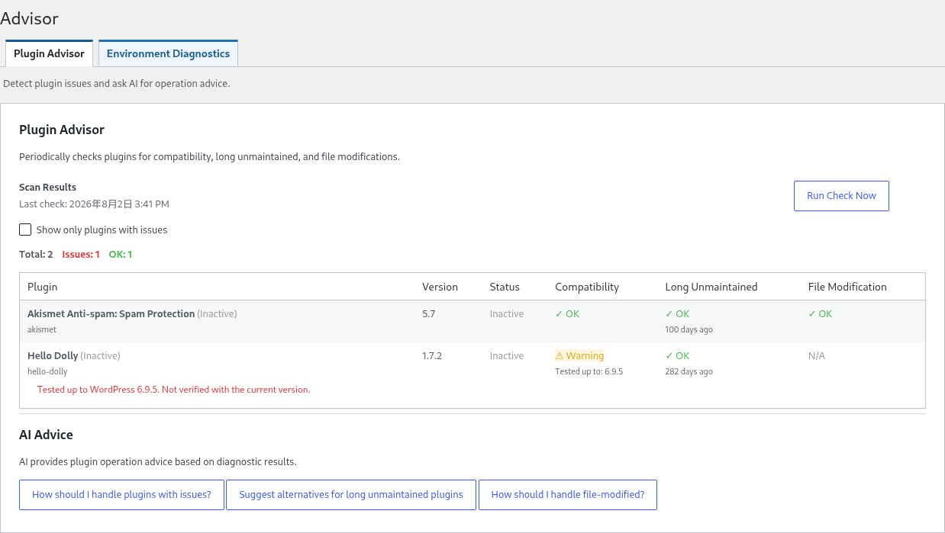The width and height of the screenshot is (945, 533).
Task: Click Hello Dolly's Long Unmaintained OK status
Action: pyautogui.click(x=678, y=356)
